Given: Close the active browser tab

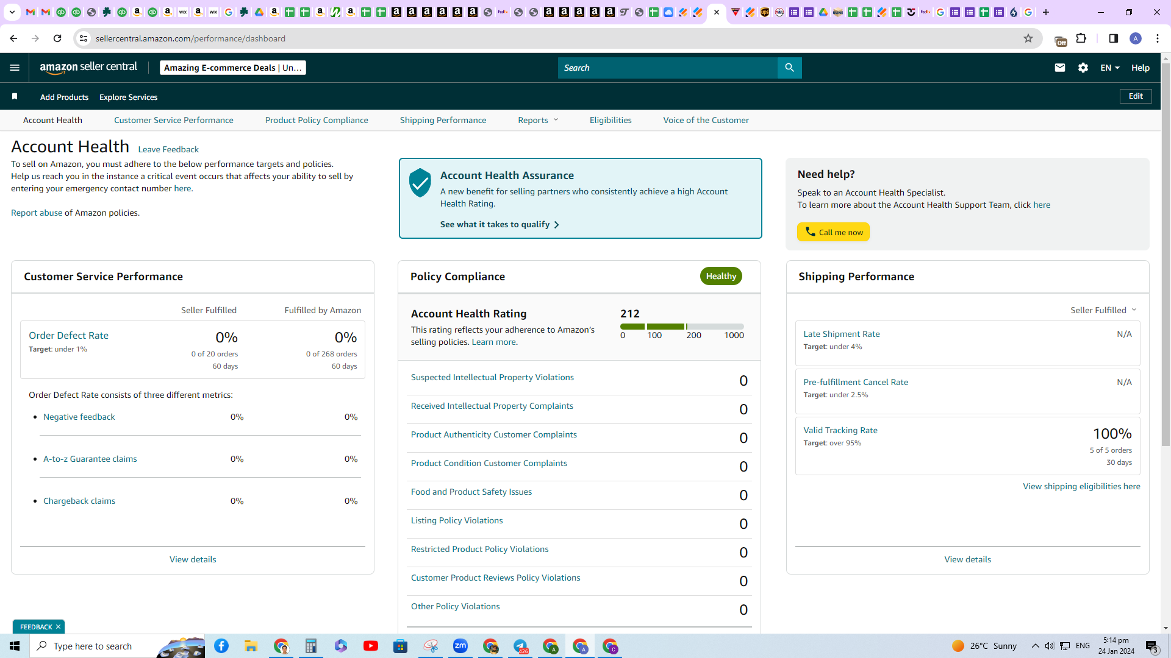Looking at the screenshot, I should (717, 12).
